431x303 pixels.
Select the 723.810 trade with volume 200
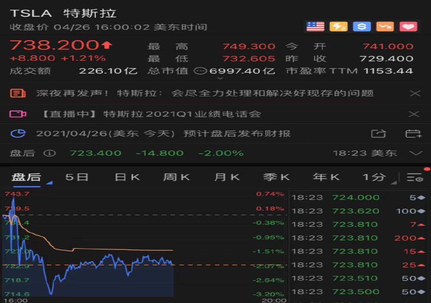(359, 238)
